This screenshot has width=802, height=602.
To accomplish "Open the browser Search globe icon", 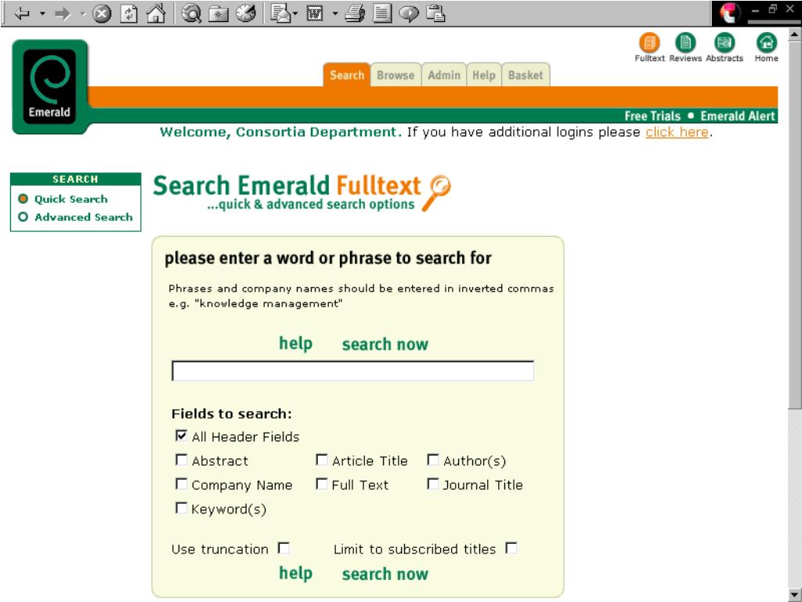I will pos(191,13).
